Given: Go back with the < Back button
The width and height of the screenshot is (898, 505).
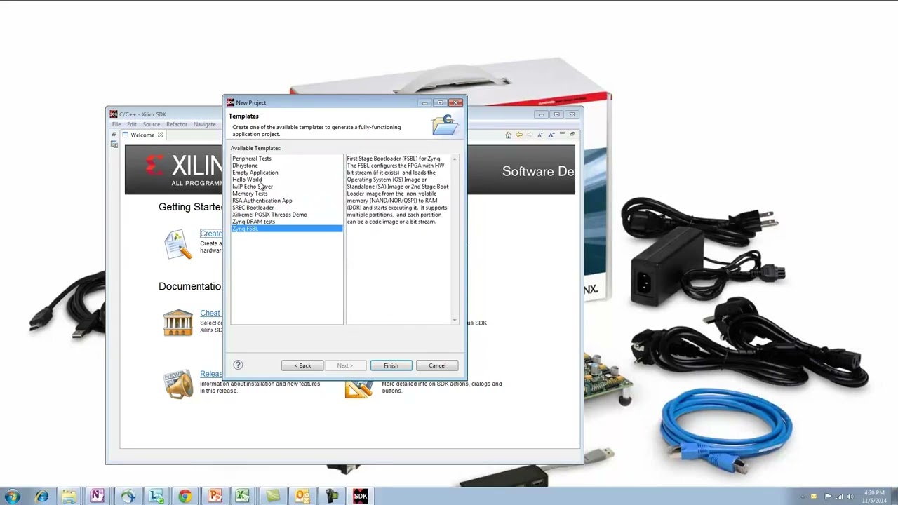Looking at the screenshot, I should point(302,365).
